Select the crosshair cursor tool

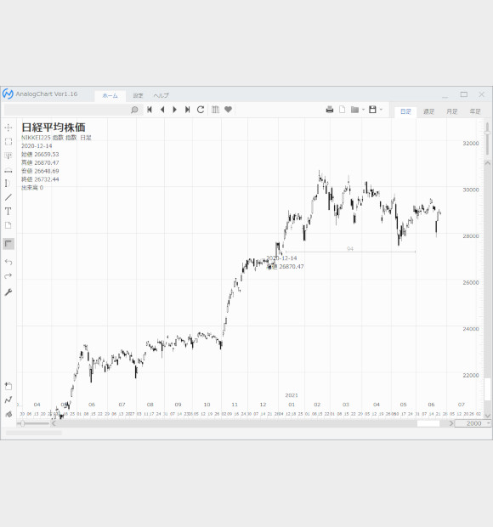click(x=8, y=127)
